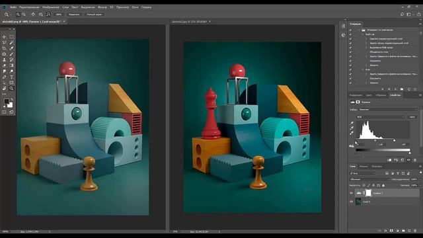Click the zoom-out magnifier in options bar
The image size is (423, 238).
[x=24, y=15]
